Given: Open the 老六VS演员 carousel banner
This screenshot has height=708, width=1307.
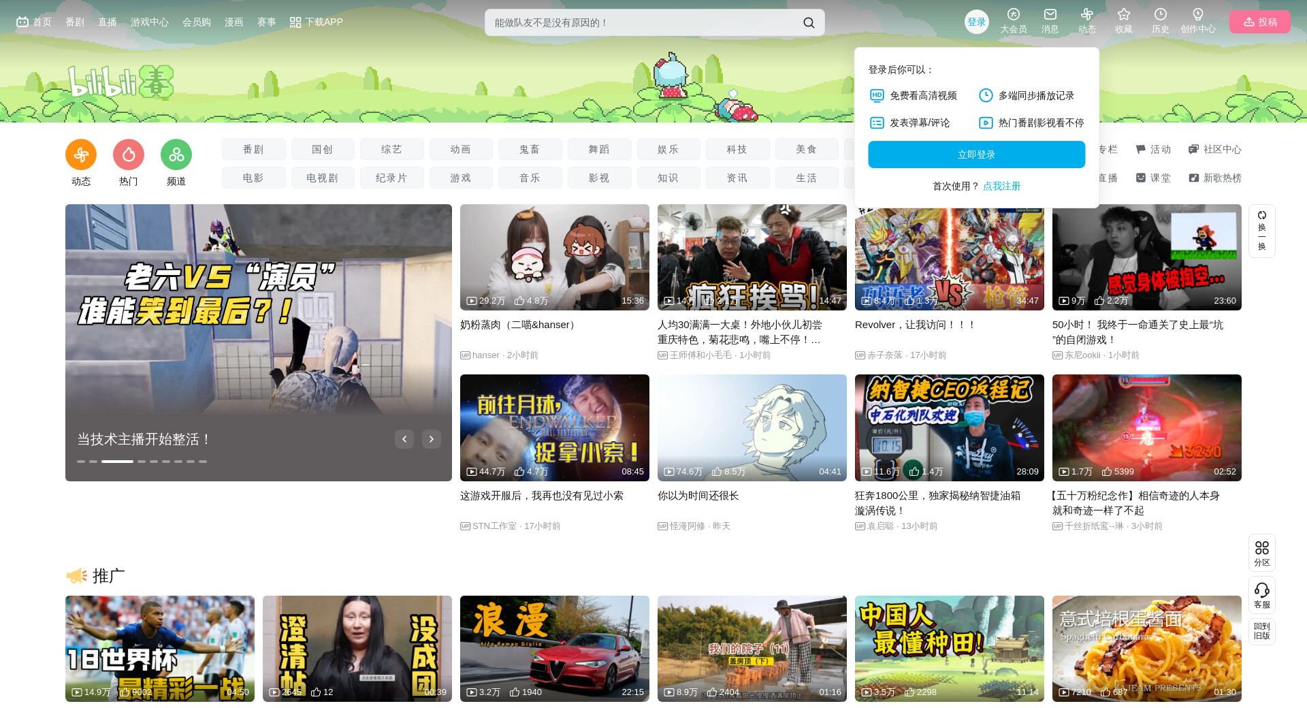Looking at the screenshot, I should [259, 342].
